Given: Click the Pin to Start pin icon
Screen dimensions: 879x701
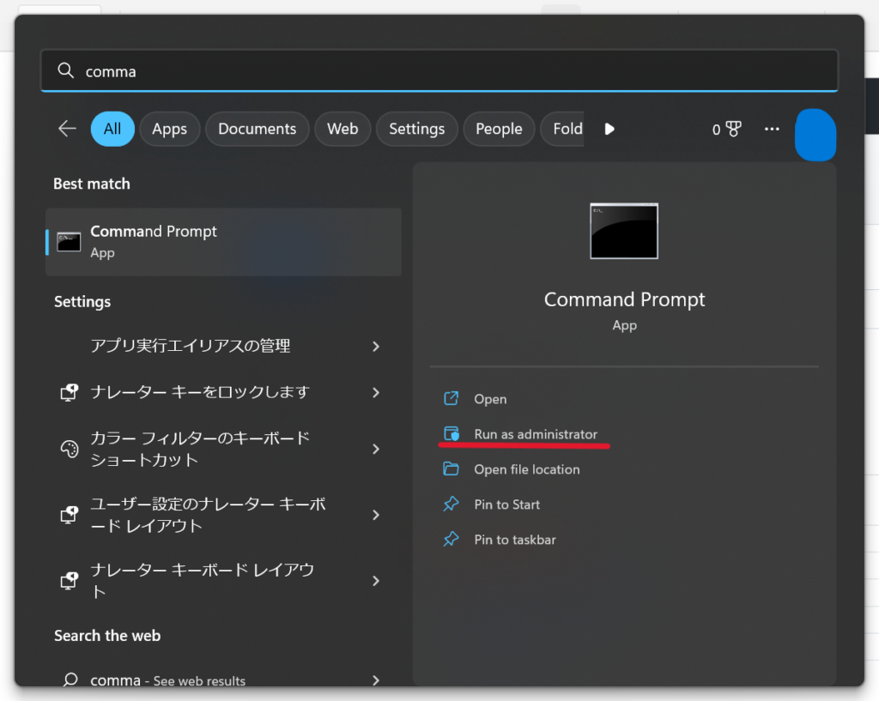Looking at the screenshot, I should (452, 505).
